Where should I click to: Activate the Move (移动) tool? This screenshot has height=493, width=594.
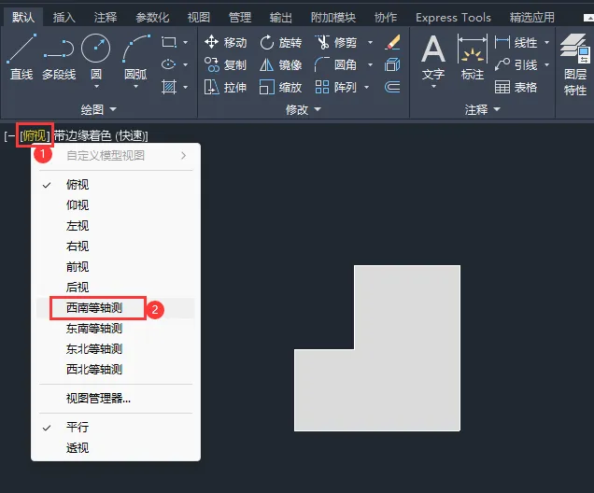coord(225,42)
